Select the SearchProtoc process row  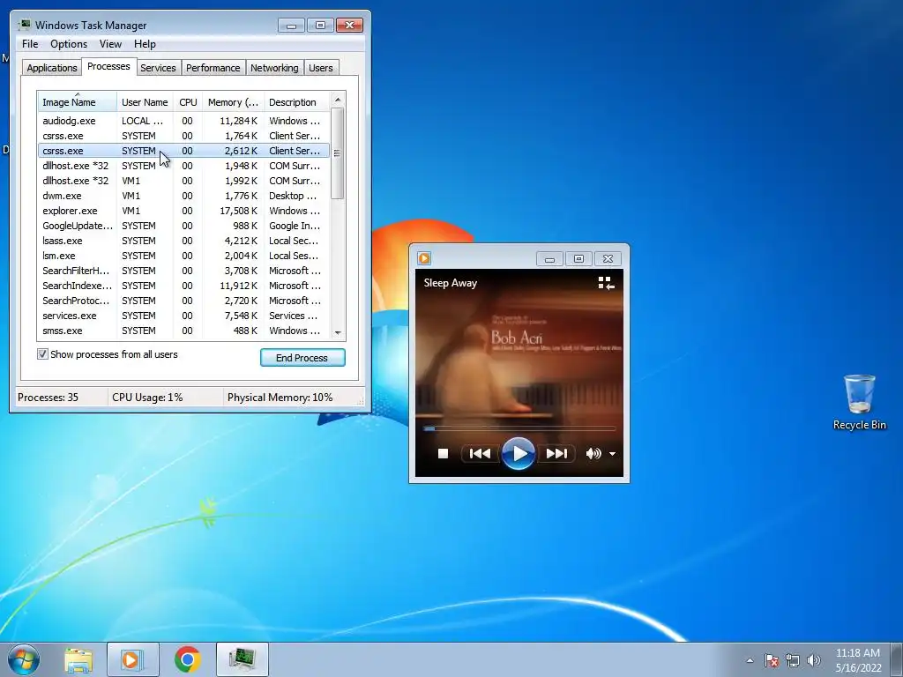pyautogui.click(x=183, y=301)
